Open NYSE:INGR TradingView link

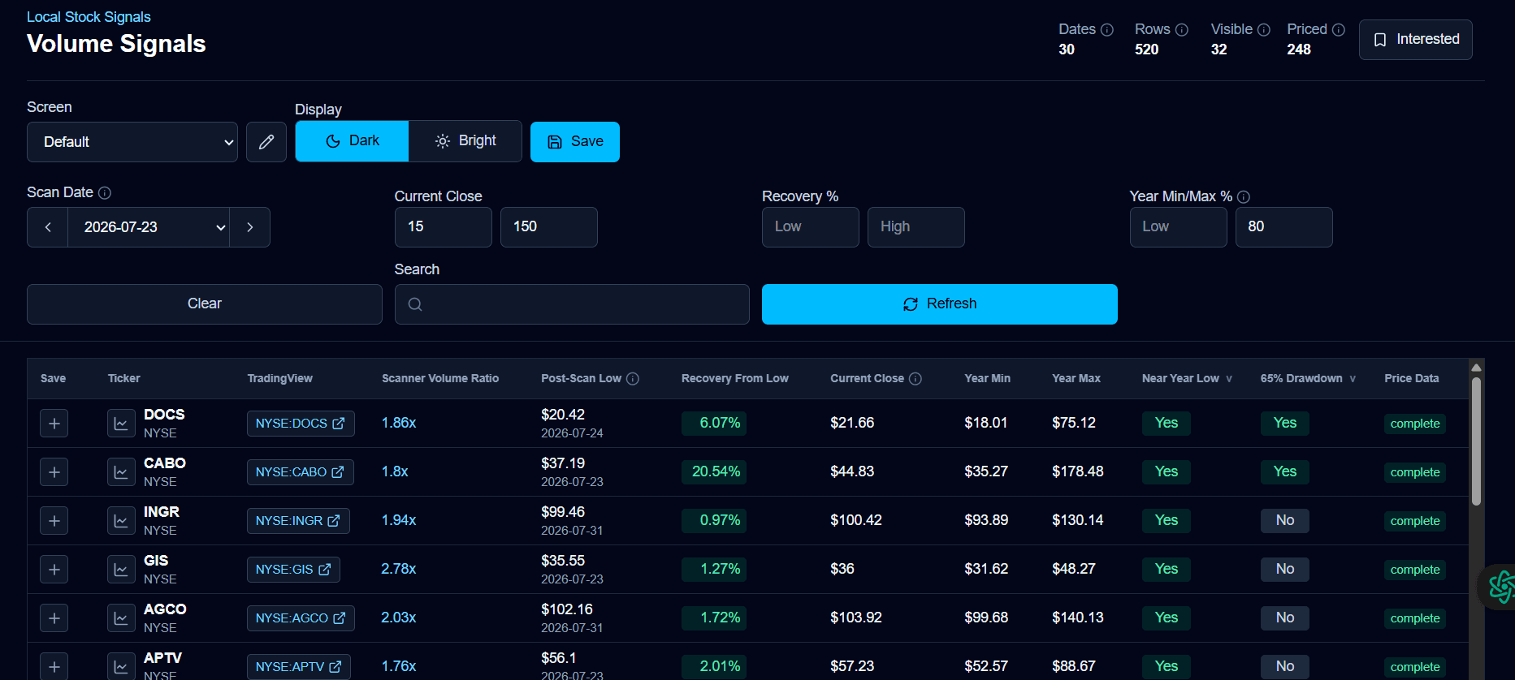tap(298, 521)
